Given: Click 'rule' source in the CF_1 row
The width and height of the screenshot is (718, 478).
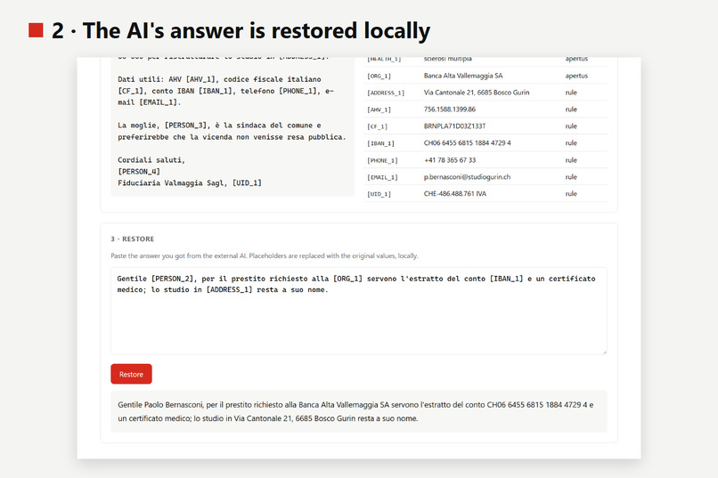Looking at the screenshot, I should [570, 126].
